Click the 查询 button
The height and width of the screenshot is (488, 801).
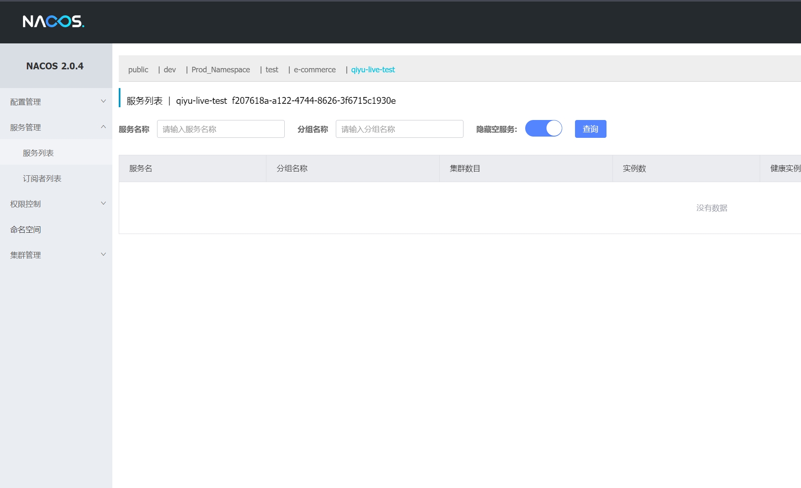[x=591, y=129]
